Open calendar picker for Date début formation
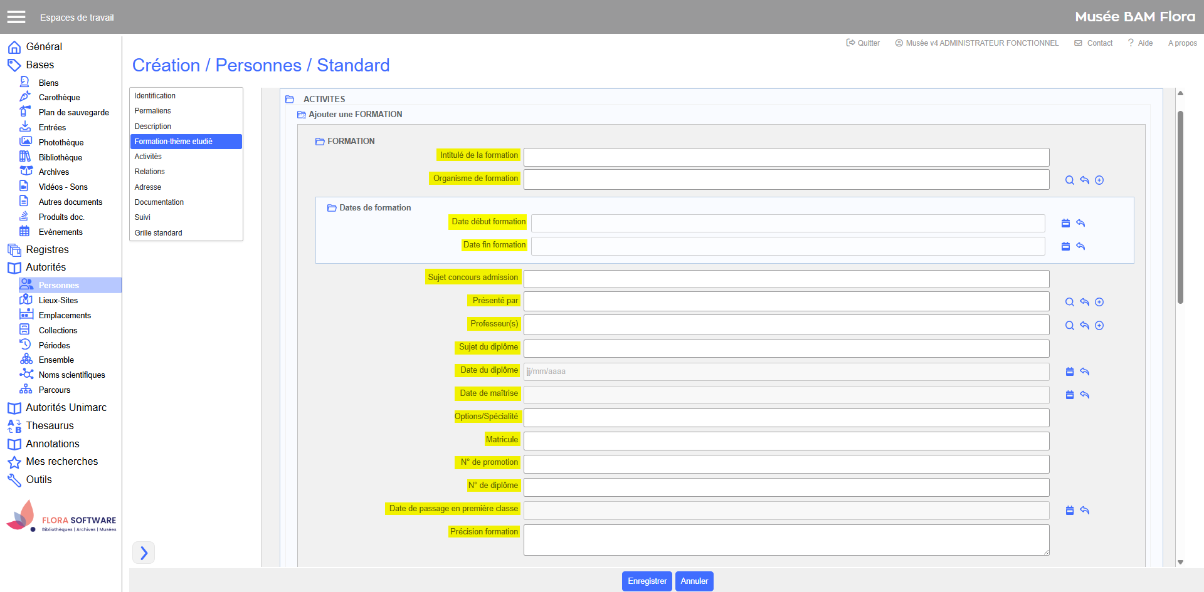The image size is (1204, 592). 1065,223
